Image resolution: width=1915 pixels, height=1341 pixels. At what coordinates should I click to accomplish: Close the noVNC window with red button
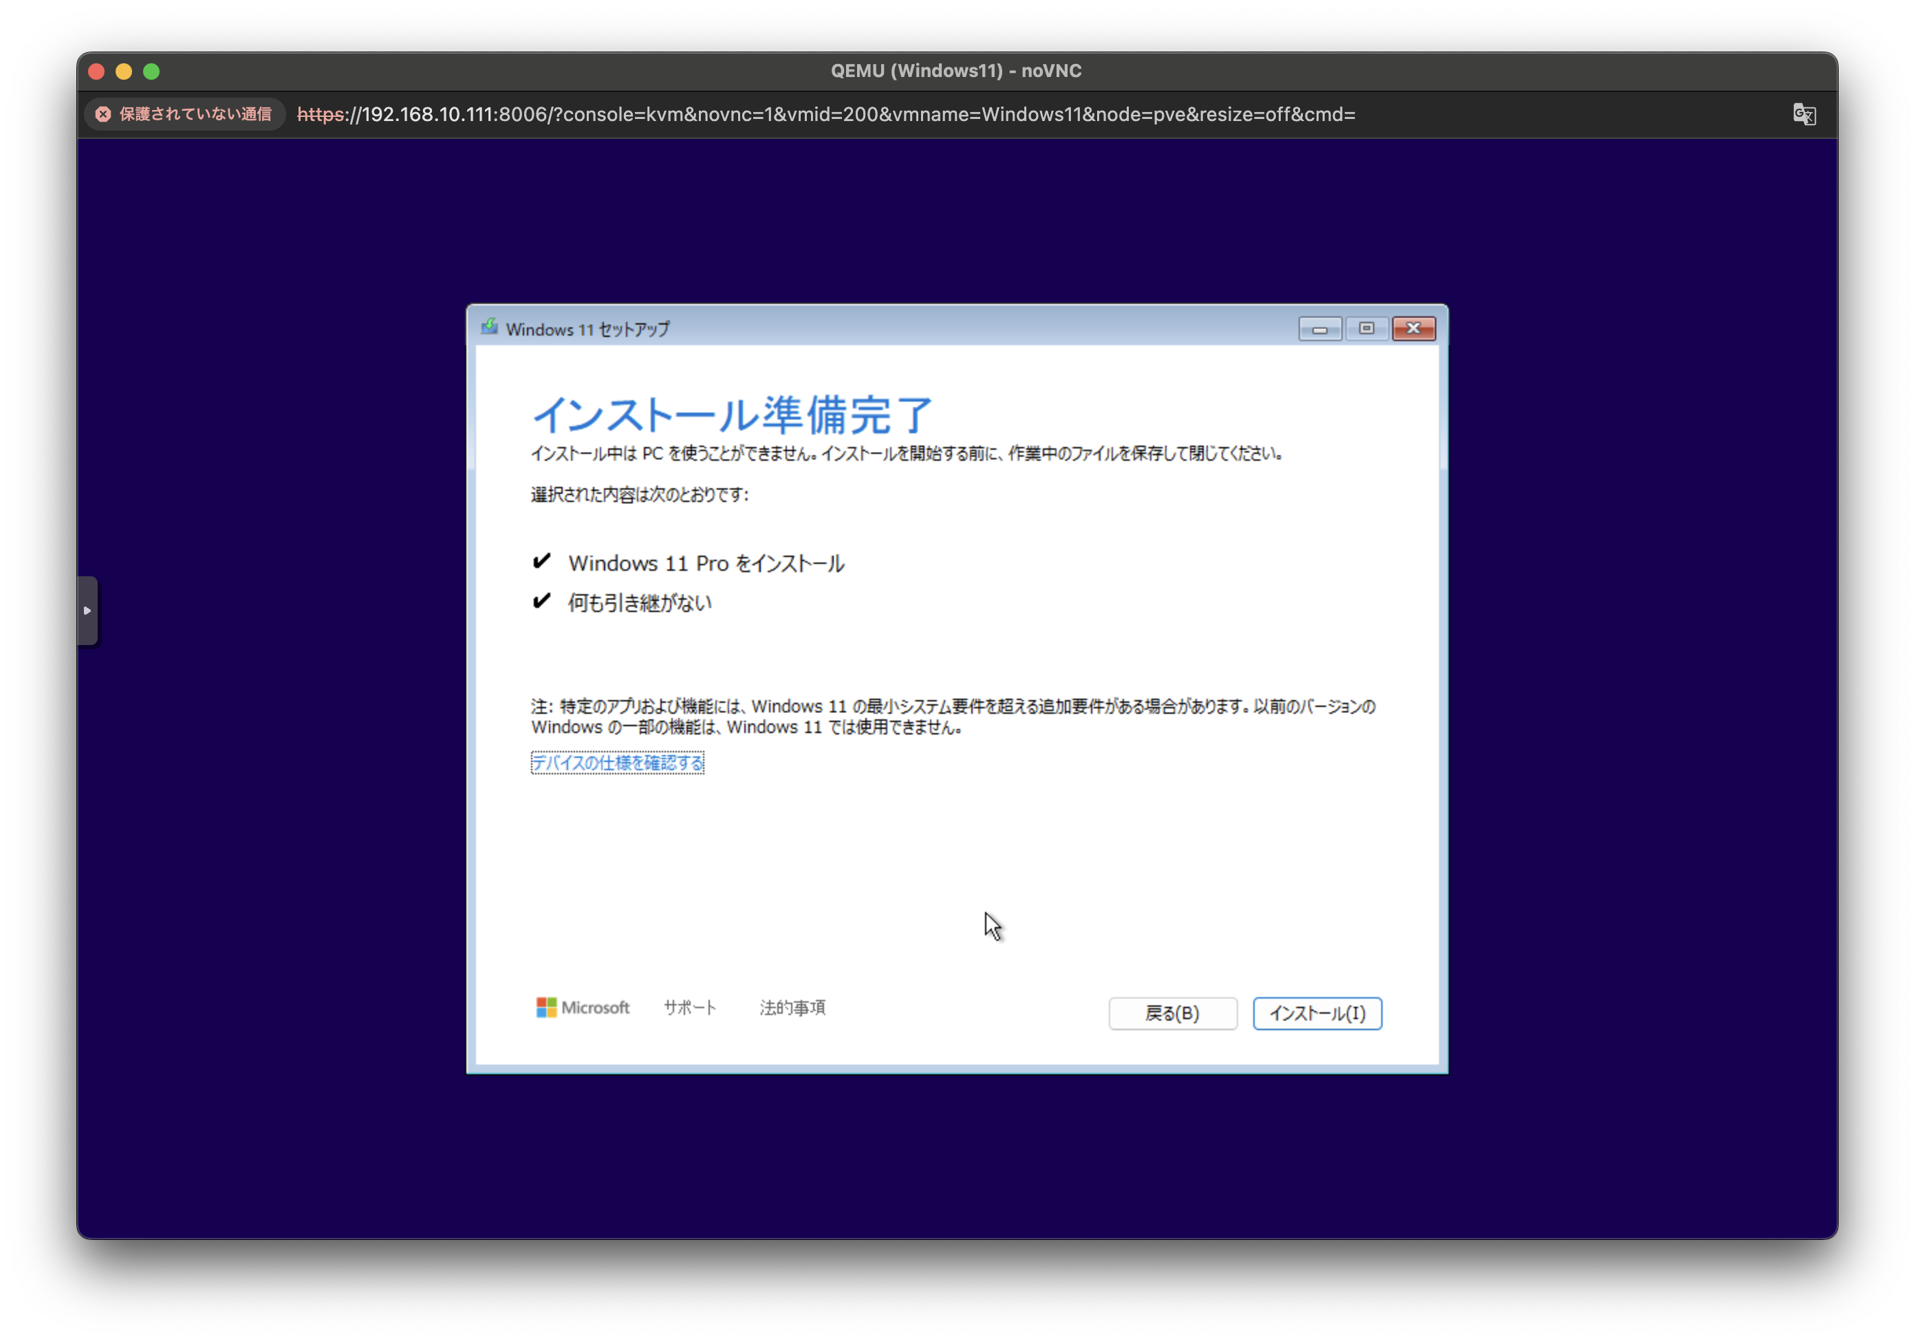click(97, 72)
